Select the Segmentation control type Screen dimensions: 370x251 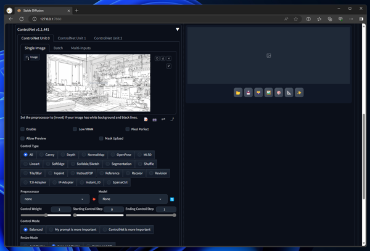coord(118,164)
